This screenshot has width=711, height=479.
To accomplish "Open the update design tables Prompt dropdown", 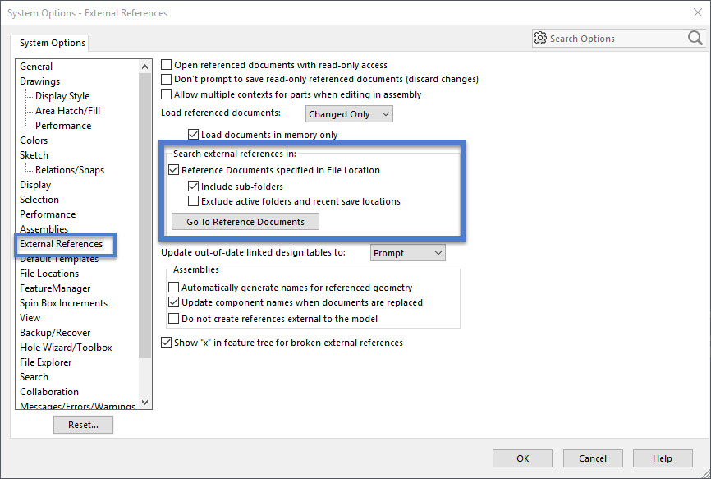I will click(408, 253).
